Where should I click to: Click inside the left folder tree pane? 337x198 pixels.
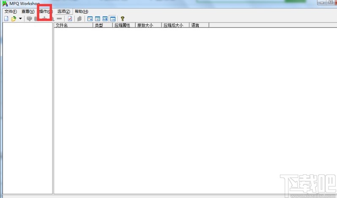click(x=27, y=108)
